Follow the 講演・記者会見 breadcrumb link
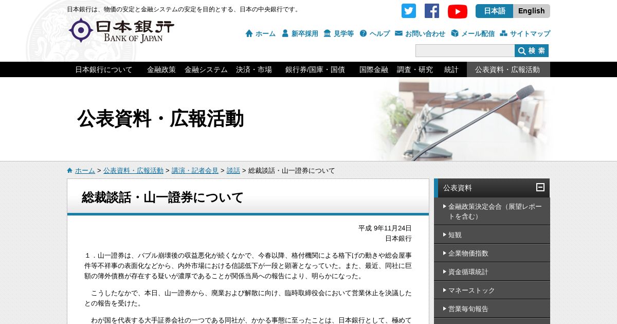Viewport: 617px width, 324px height. pos(195,171)
